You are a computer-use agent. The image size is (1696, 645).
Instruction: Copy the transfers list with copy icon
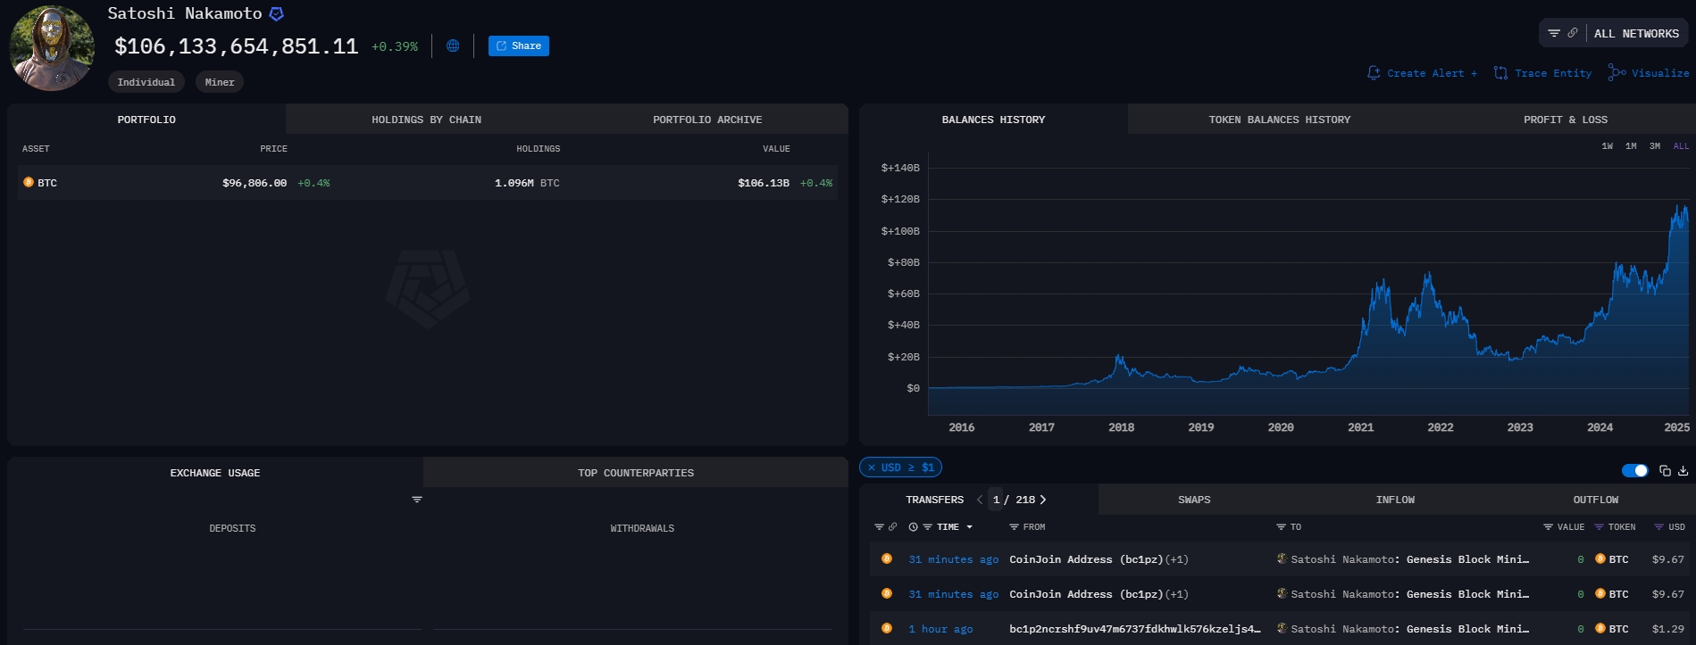coord(1665,471)
